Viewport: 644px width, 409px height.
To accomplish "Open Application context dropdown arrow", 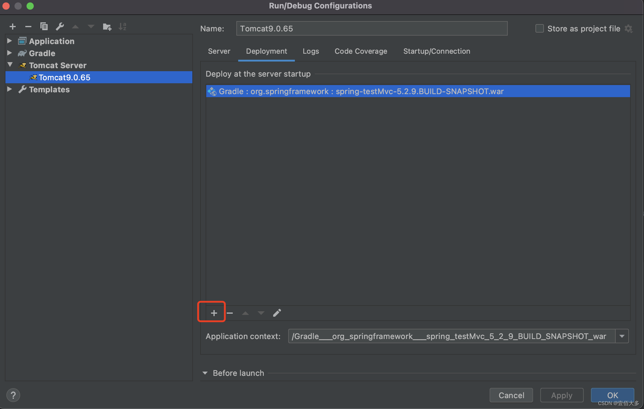I will click(622, 336).
